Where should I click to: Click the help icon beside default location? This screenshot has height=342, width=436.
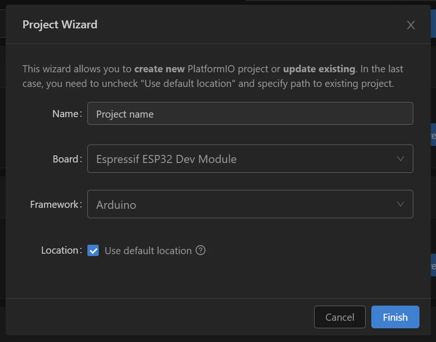pyautogui.click(x=201, y=250)
